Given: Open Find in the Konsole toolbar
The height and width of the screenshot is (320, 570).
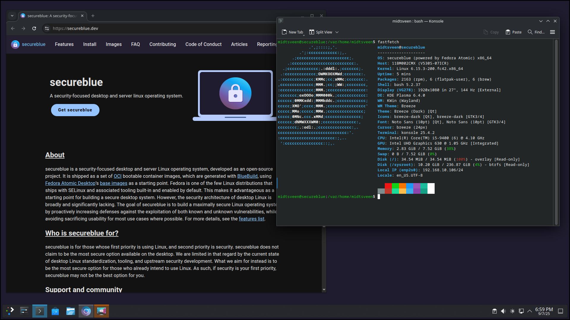Looking at the screenshot, I should coord(536,32).
